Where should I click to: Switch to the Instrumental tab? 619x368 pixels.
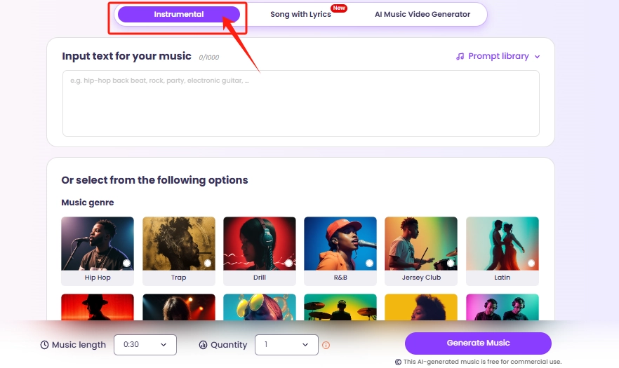coord(179,14)
